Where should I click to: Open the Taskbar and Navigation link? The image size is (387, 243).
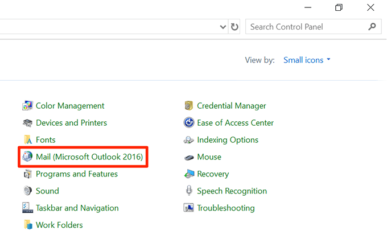click(77, 208)
